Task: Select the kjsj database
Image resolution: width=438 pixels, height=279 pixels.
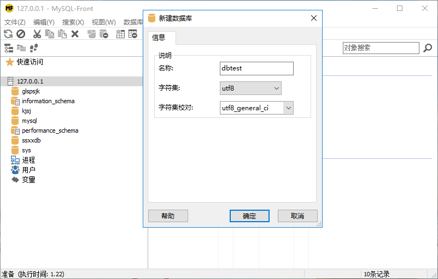Action: 27,111
